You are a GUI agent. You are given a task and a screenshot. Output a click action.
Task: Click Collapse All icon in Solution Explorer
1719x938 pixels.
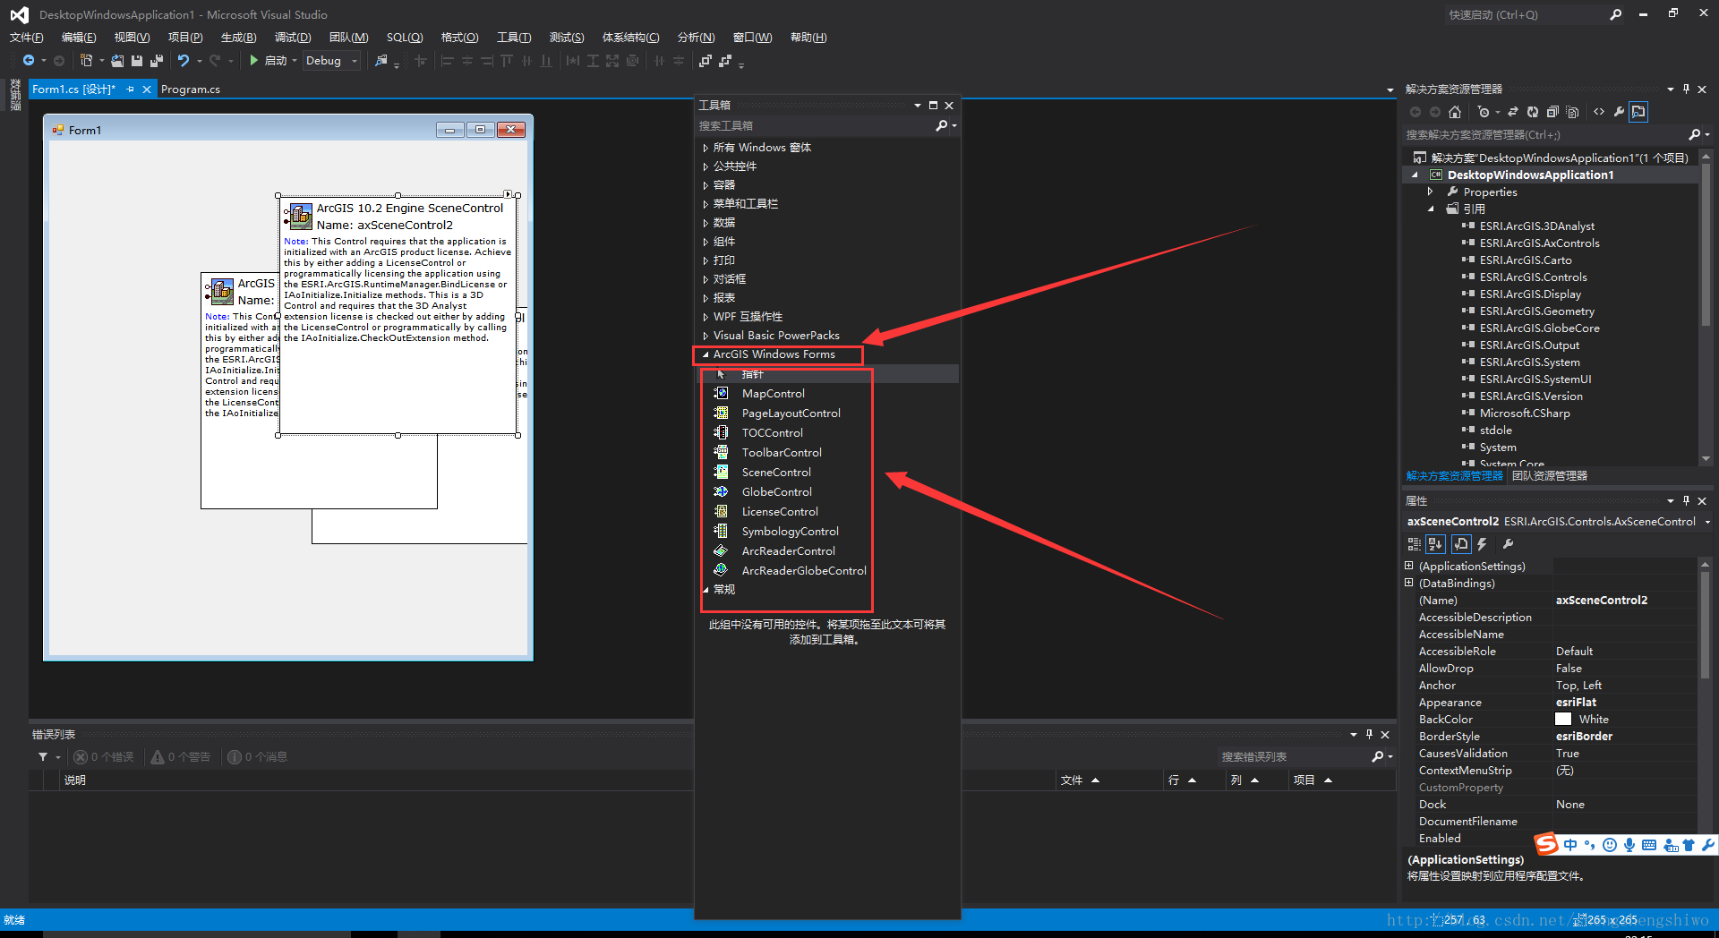click(1552, 112)
